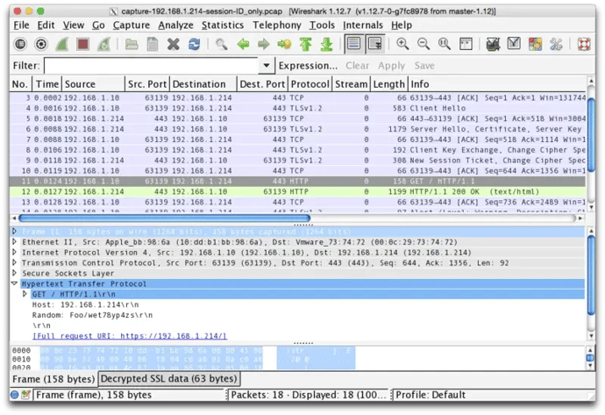Open the Full request URI link
The height and width of the screenshot is (415, 605).
point(130,336)
